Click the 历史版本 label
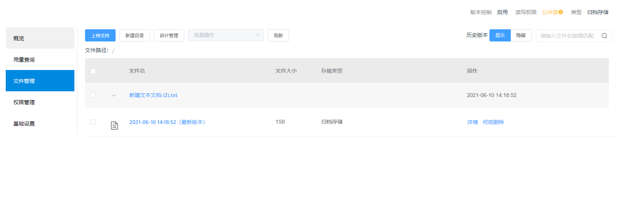 click(x=477, y=35)
